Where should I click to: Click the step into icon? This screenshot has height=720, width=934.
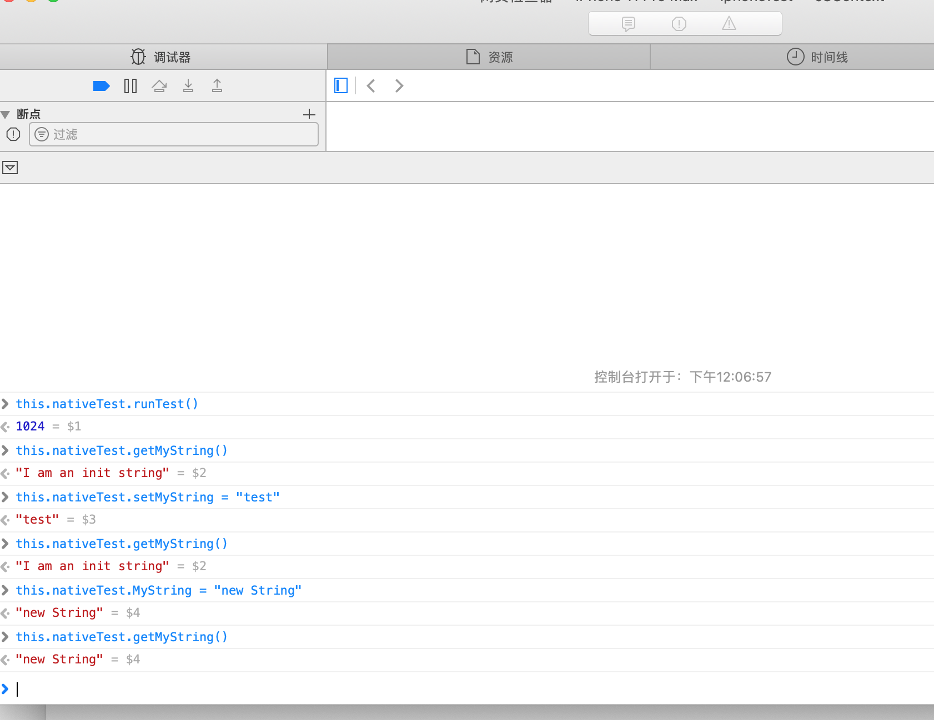click(x=188, y=86)
